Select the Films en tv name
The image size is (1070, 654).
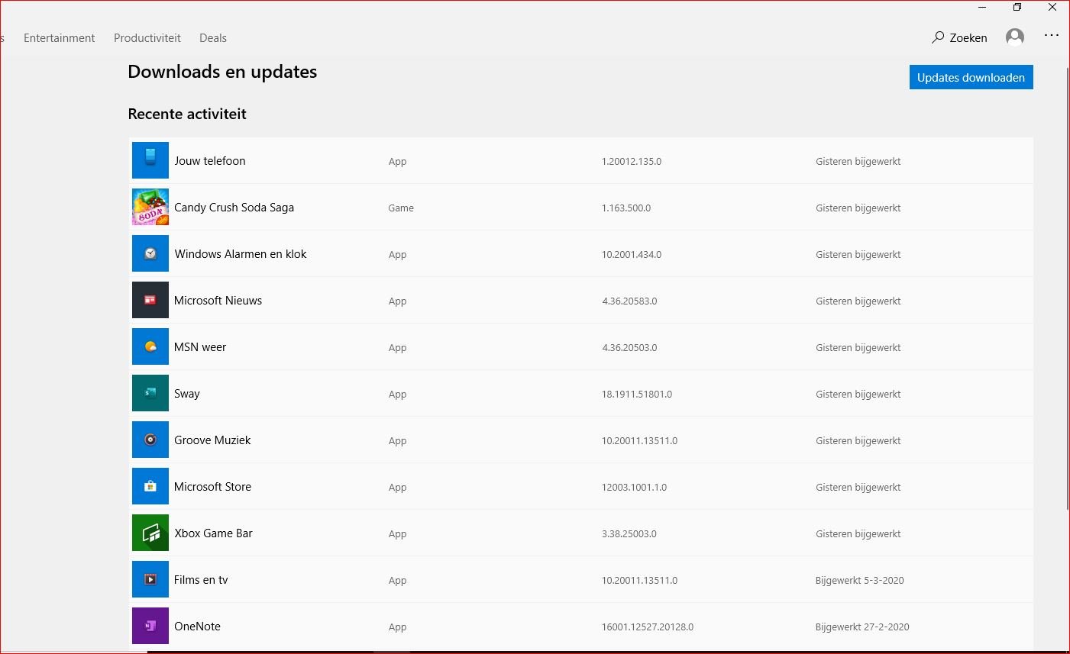pos(201,580)
